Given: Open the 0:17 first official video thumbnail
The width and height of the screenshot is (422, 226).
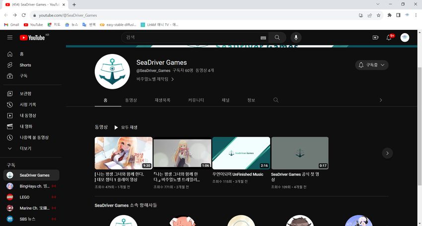Looking at the screenshot, I should [300, 153].
